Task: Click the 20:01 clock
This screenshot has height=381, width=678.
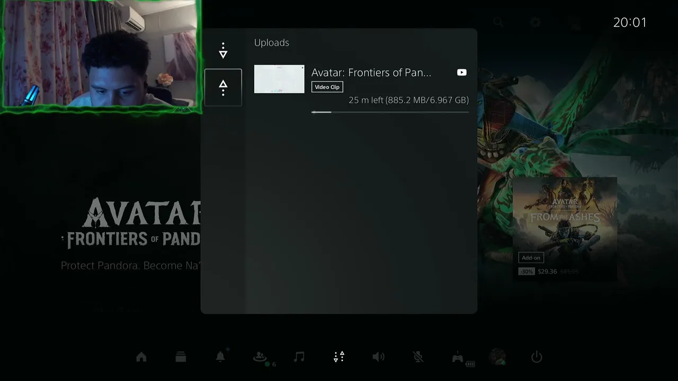Action: [x=630, y=22]
